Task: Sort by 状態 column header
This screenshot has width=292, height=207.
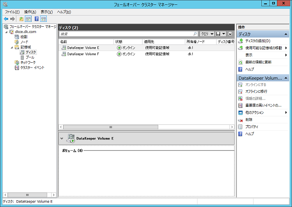Action: click(x=128, y=42)
